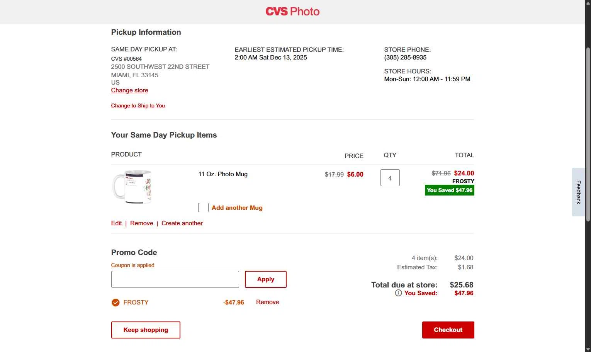Remove the FROSTY promo code

(267, 302)
